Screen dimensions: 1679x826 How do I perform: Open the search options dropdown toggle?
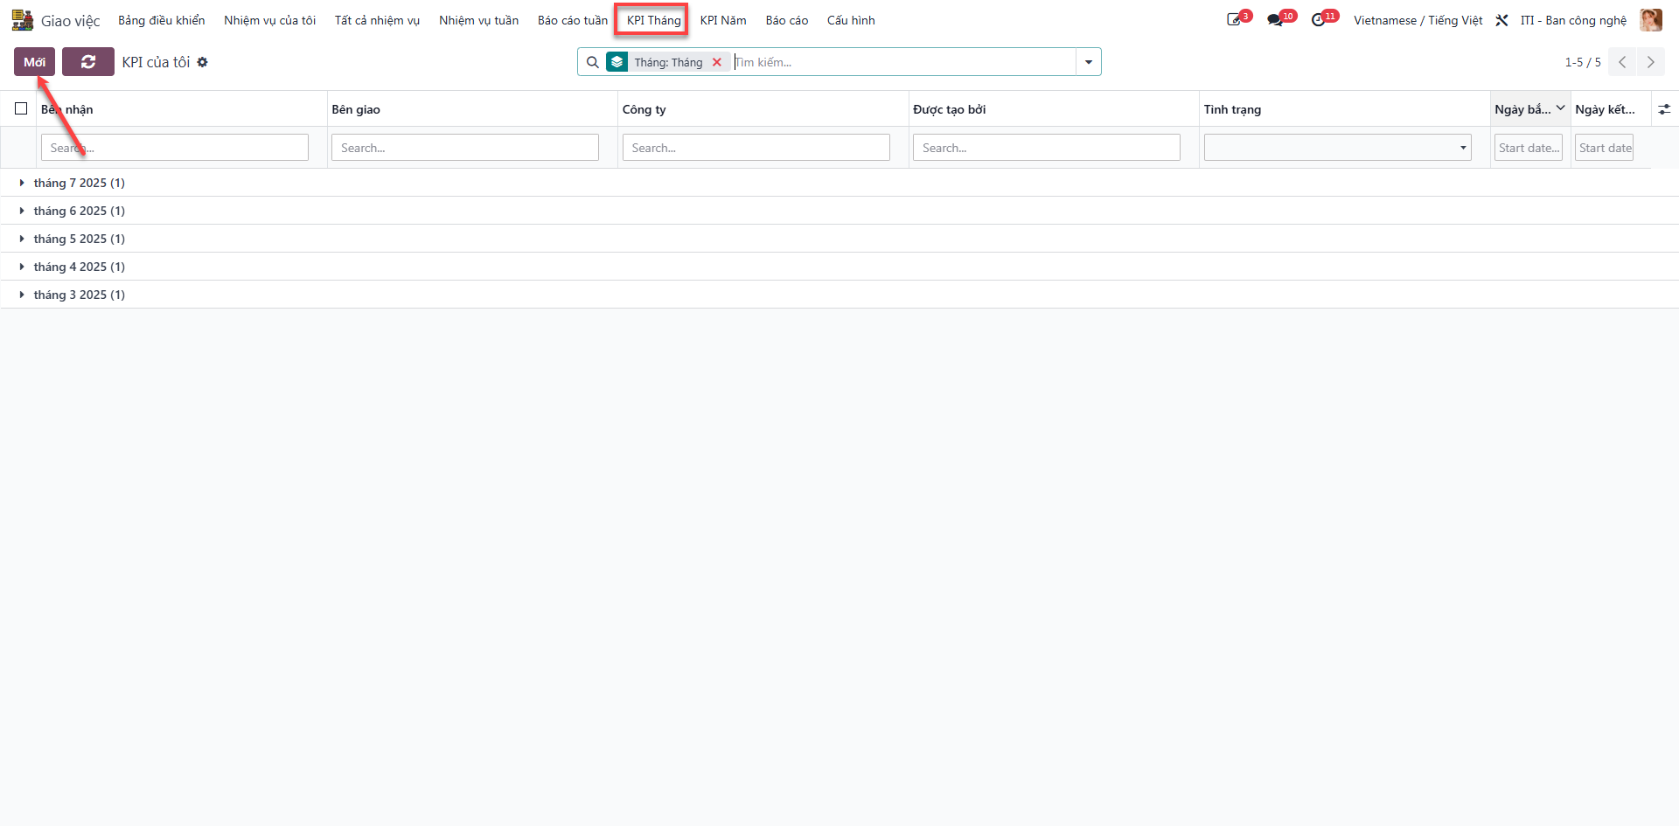pos(1089,62)
